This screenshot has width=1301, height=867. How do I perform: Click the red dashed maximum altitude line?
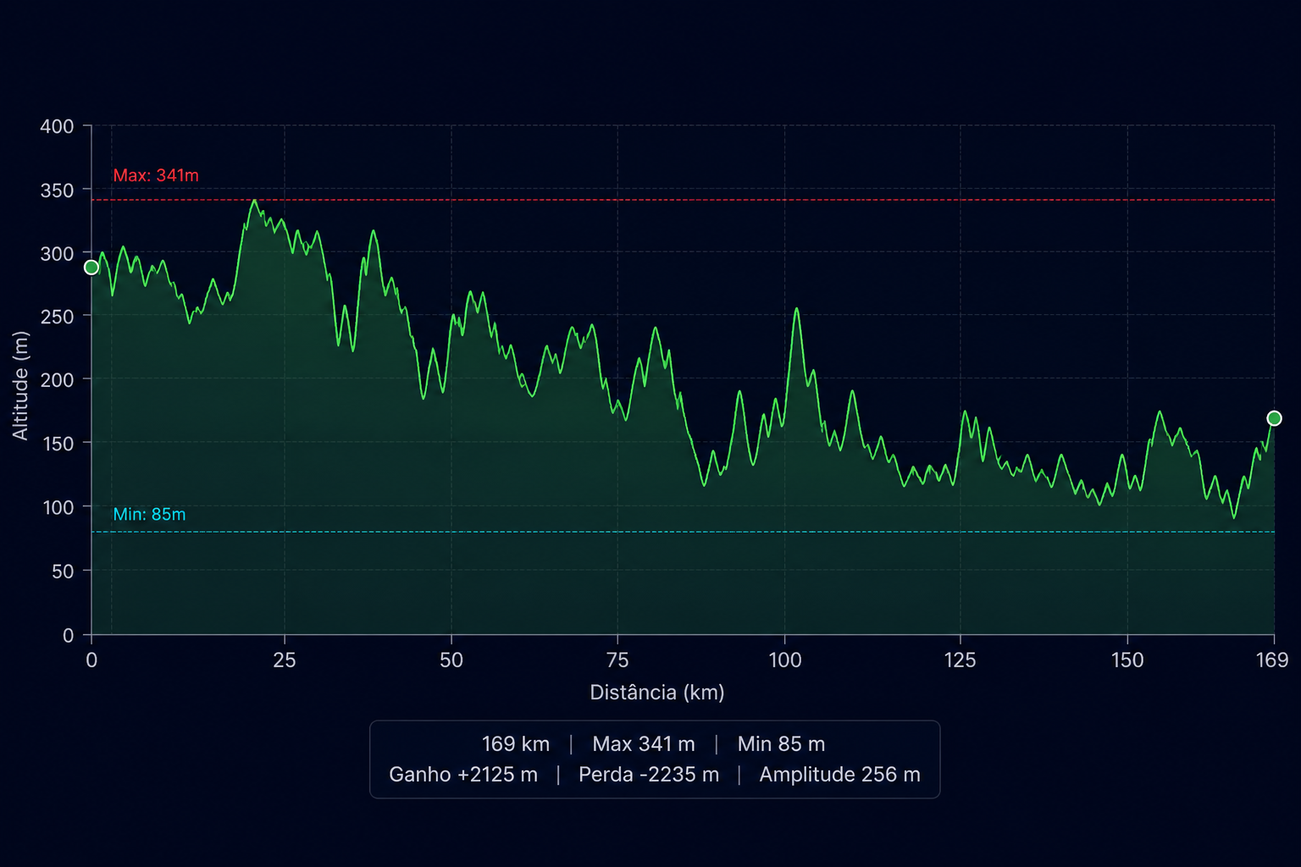click(683, 200)
